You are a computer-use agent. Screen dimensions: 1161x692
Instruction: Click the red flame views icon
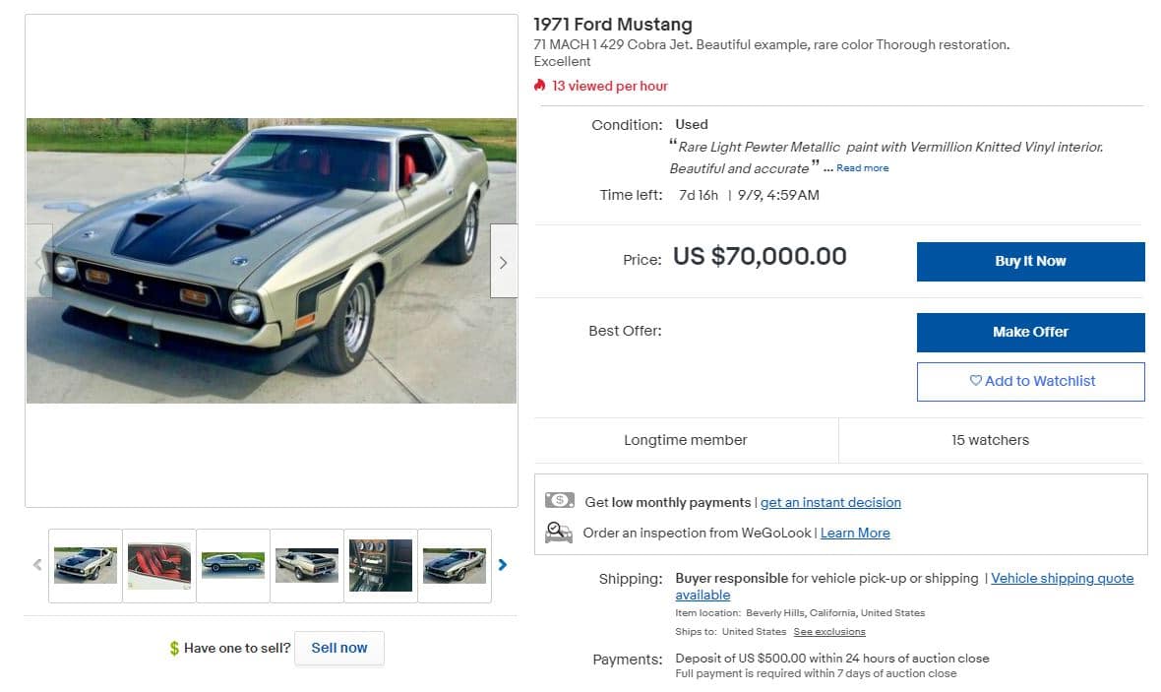(540, 86)
